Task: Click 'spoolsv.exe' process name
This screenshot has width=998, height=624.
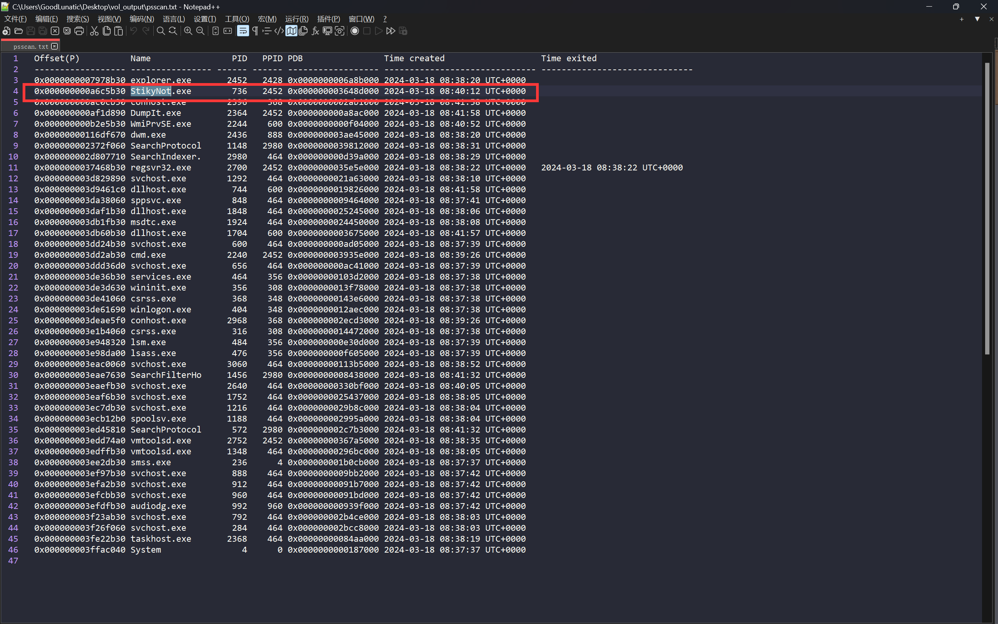Action: coord(158,418)
